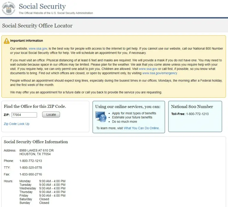The height and width of the screenshot is (207, 228).
Task: Click fax number 1-833-950-2716
Action: tap(31, 174)
